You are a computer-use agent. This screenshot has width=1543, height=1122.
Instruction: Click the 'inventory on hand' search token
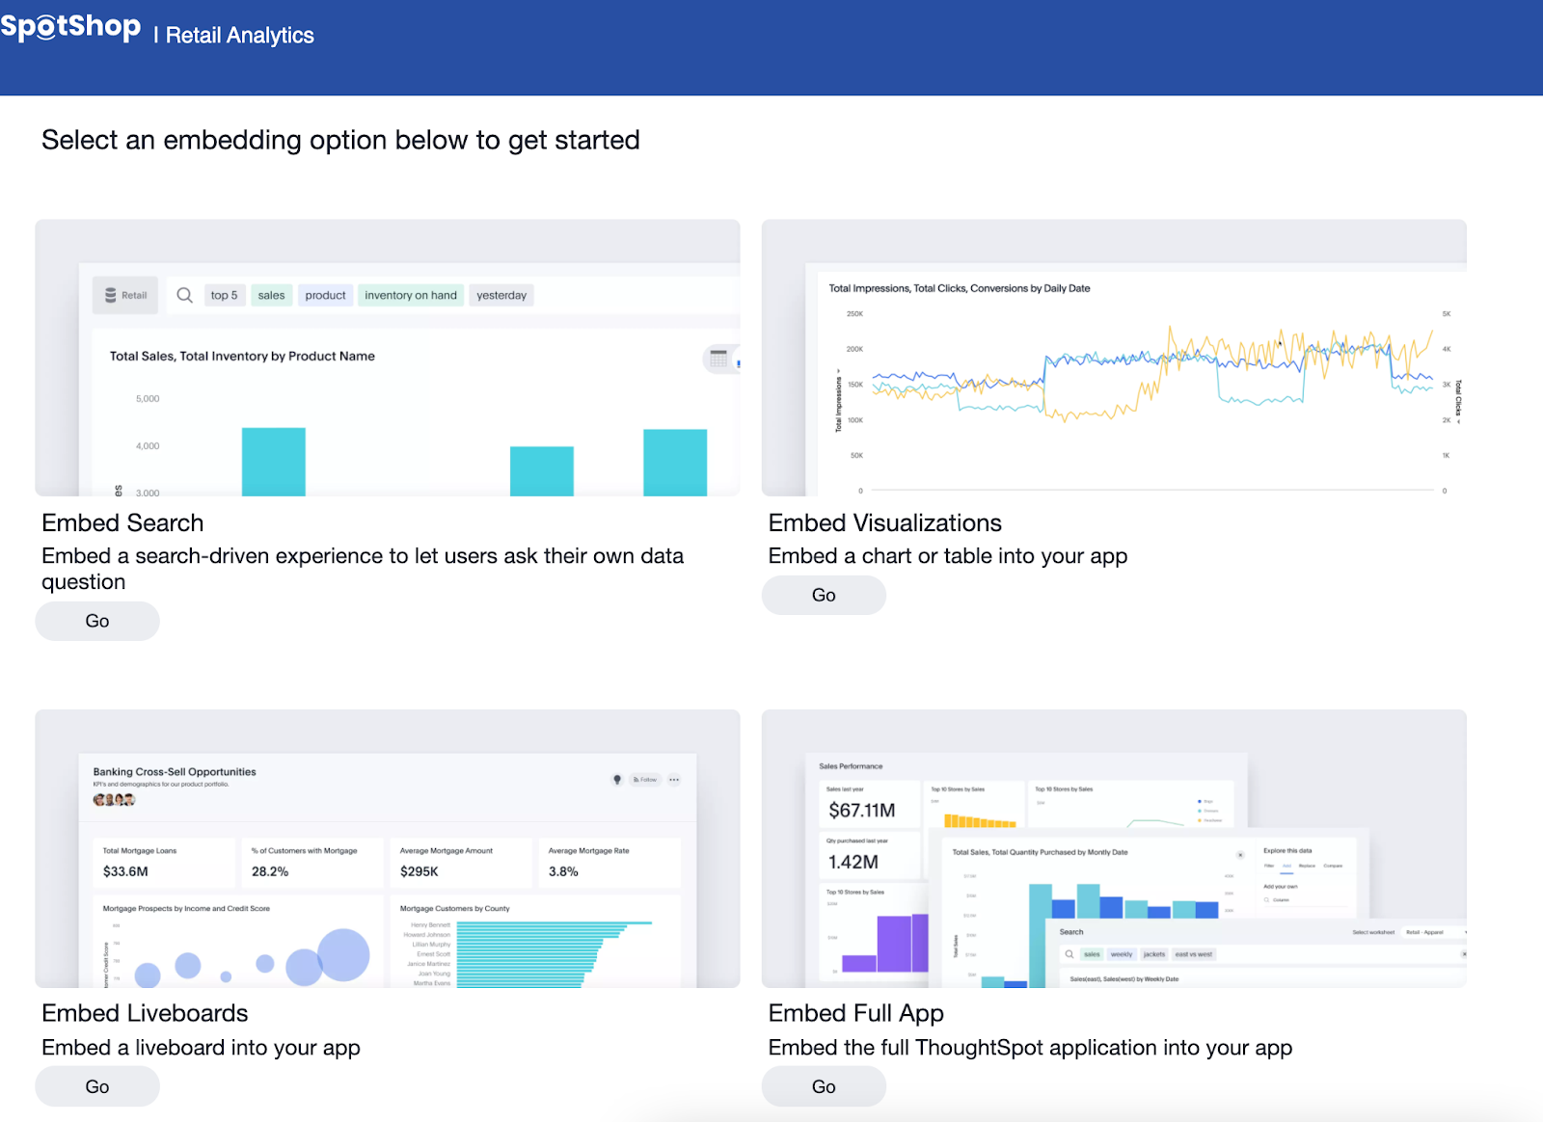click(x=410, y=295)
